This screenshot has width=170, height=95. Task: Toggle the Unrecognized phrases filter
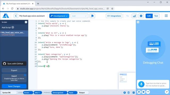pos(59,93)
